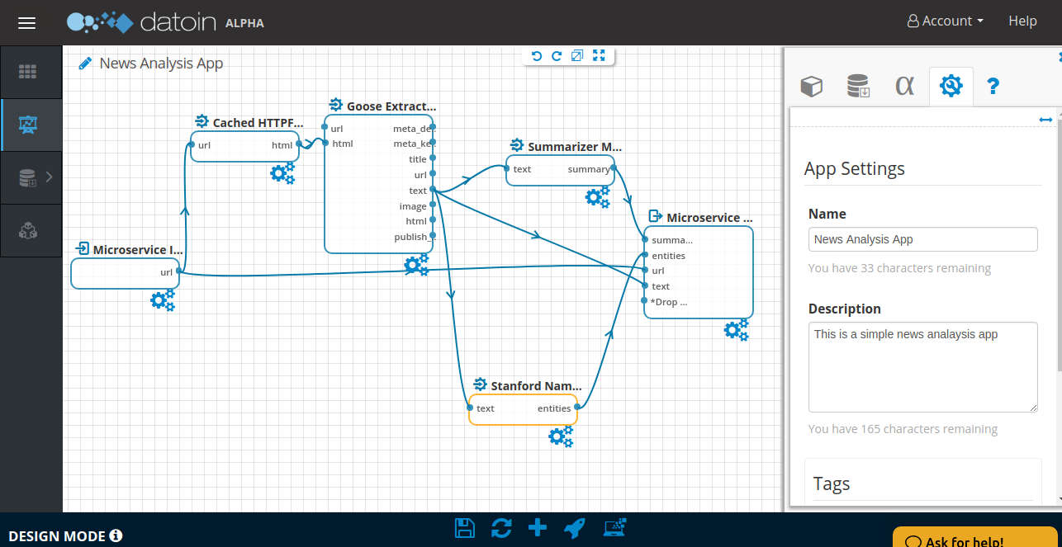Select the Stanford Nam... node title
Screen dimensions: 1062x547
[x=536, y=385]
